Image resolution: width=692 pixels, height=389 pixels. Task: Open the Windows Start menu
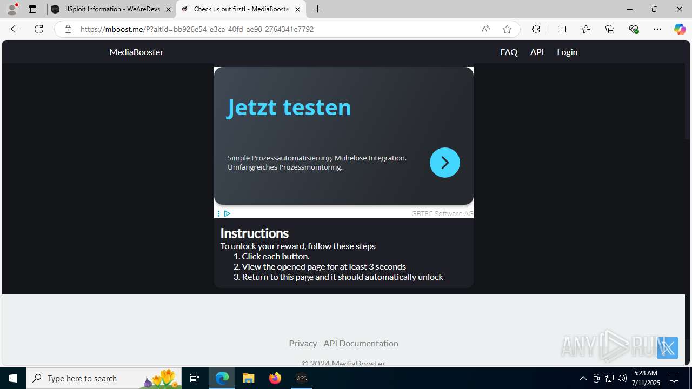(13, 378)
